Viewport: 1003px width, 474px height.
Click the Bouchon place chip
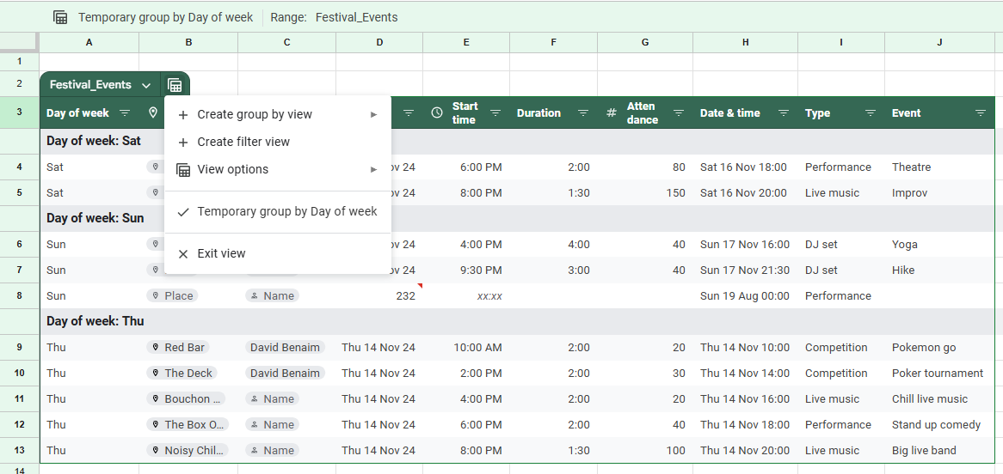(x=186, y=398)
